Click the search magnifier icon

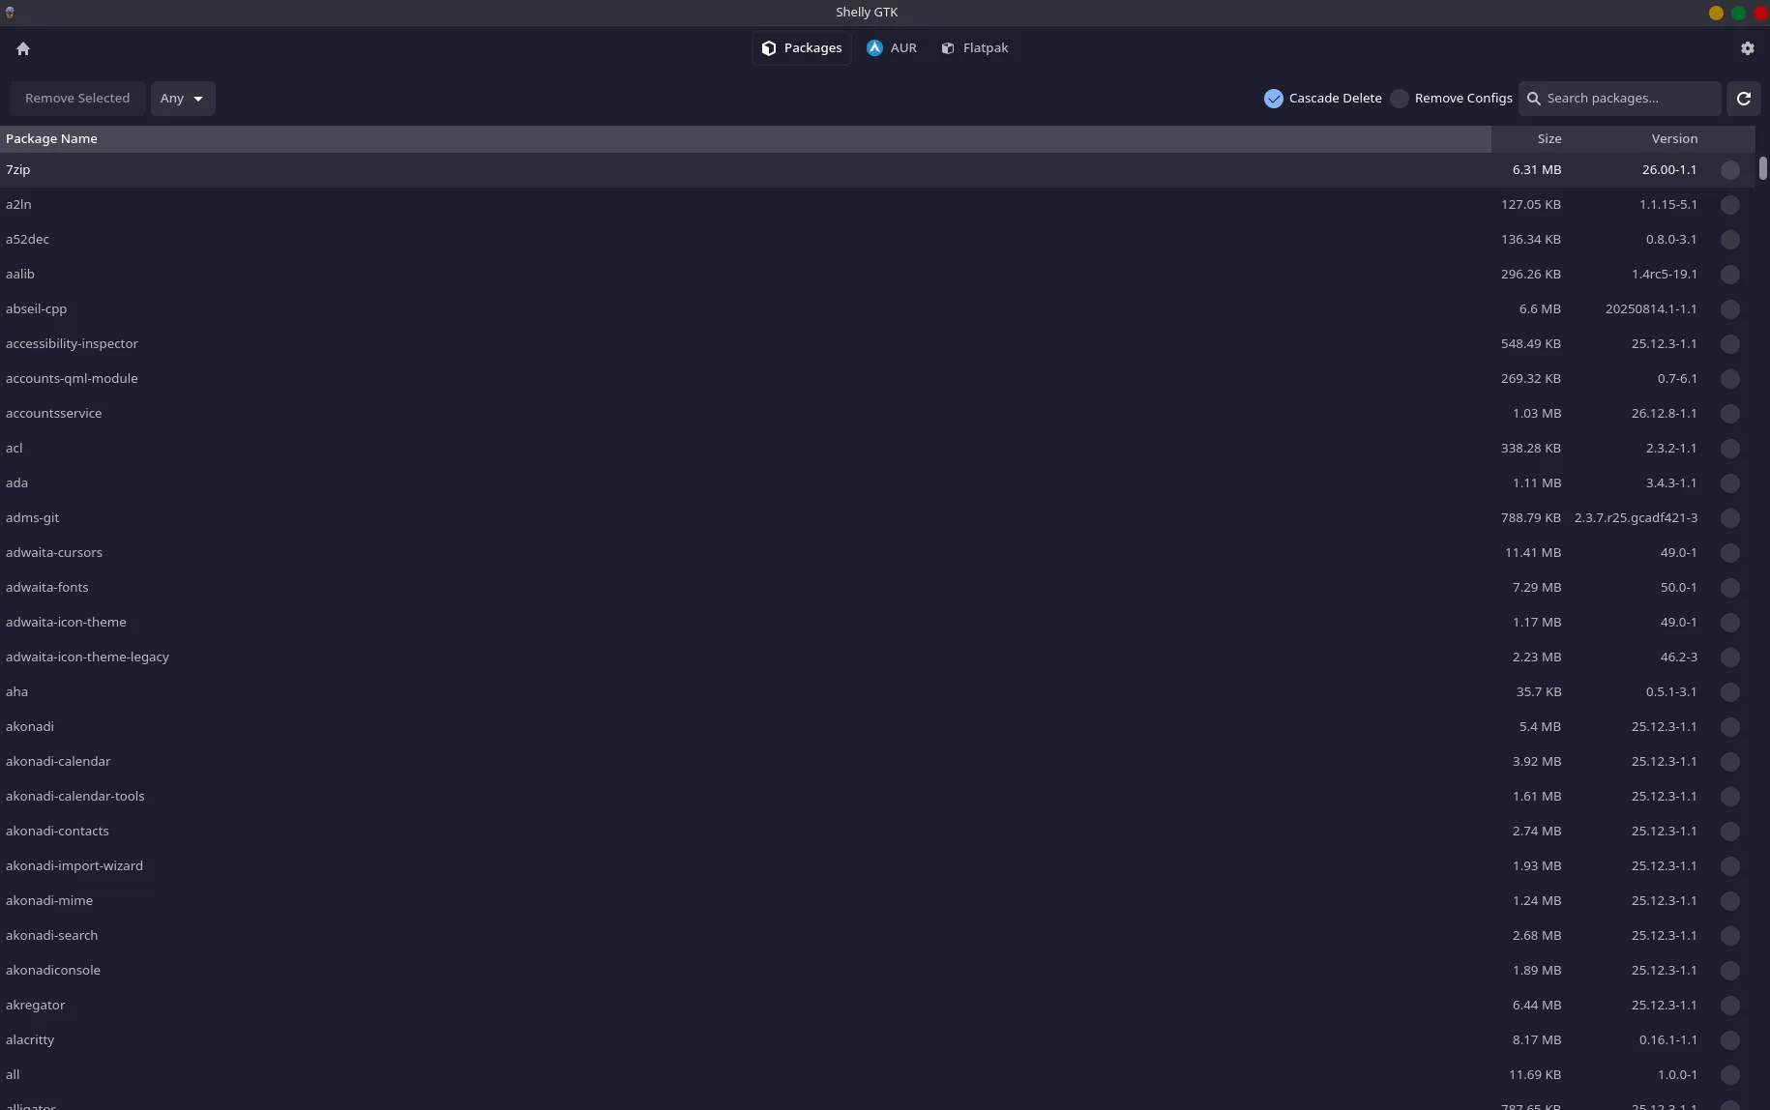point(1533,99)
